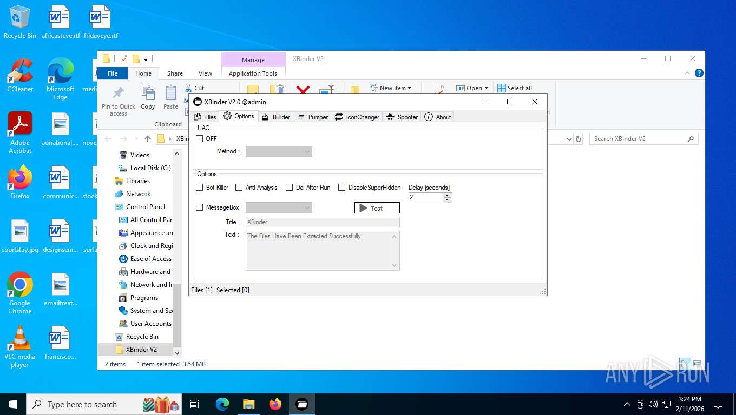The height and width of the screenshot is (415, 736).
Task: Toggle the DisableSuperHidden checkbox
Action: click(x=342, y=188)
